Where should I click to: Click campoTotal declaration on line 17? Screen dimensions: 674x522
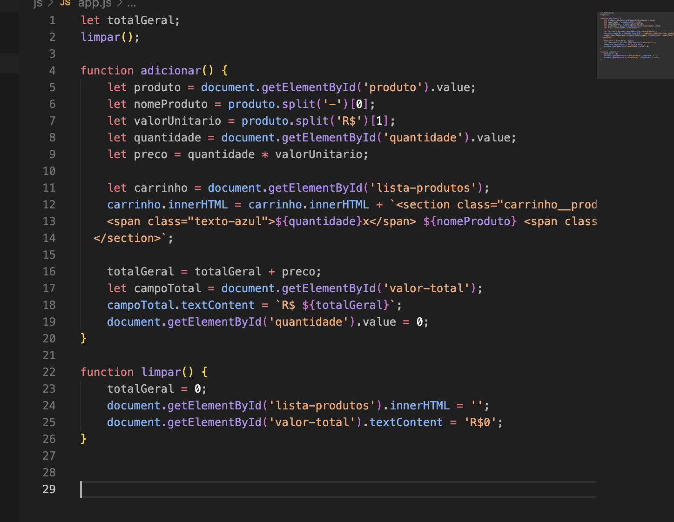point(168,288)
